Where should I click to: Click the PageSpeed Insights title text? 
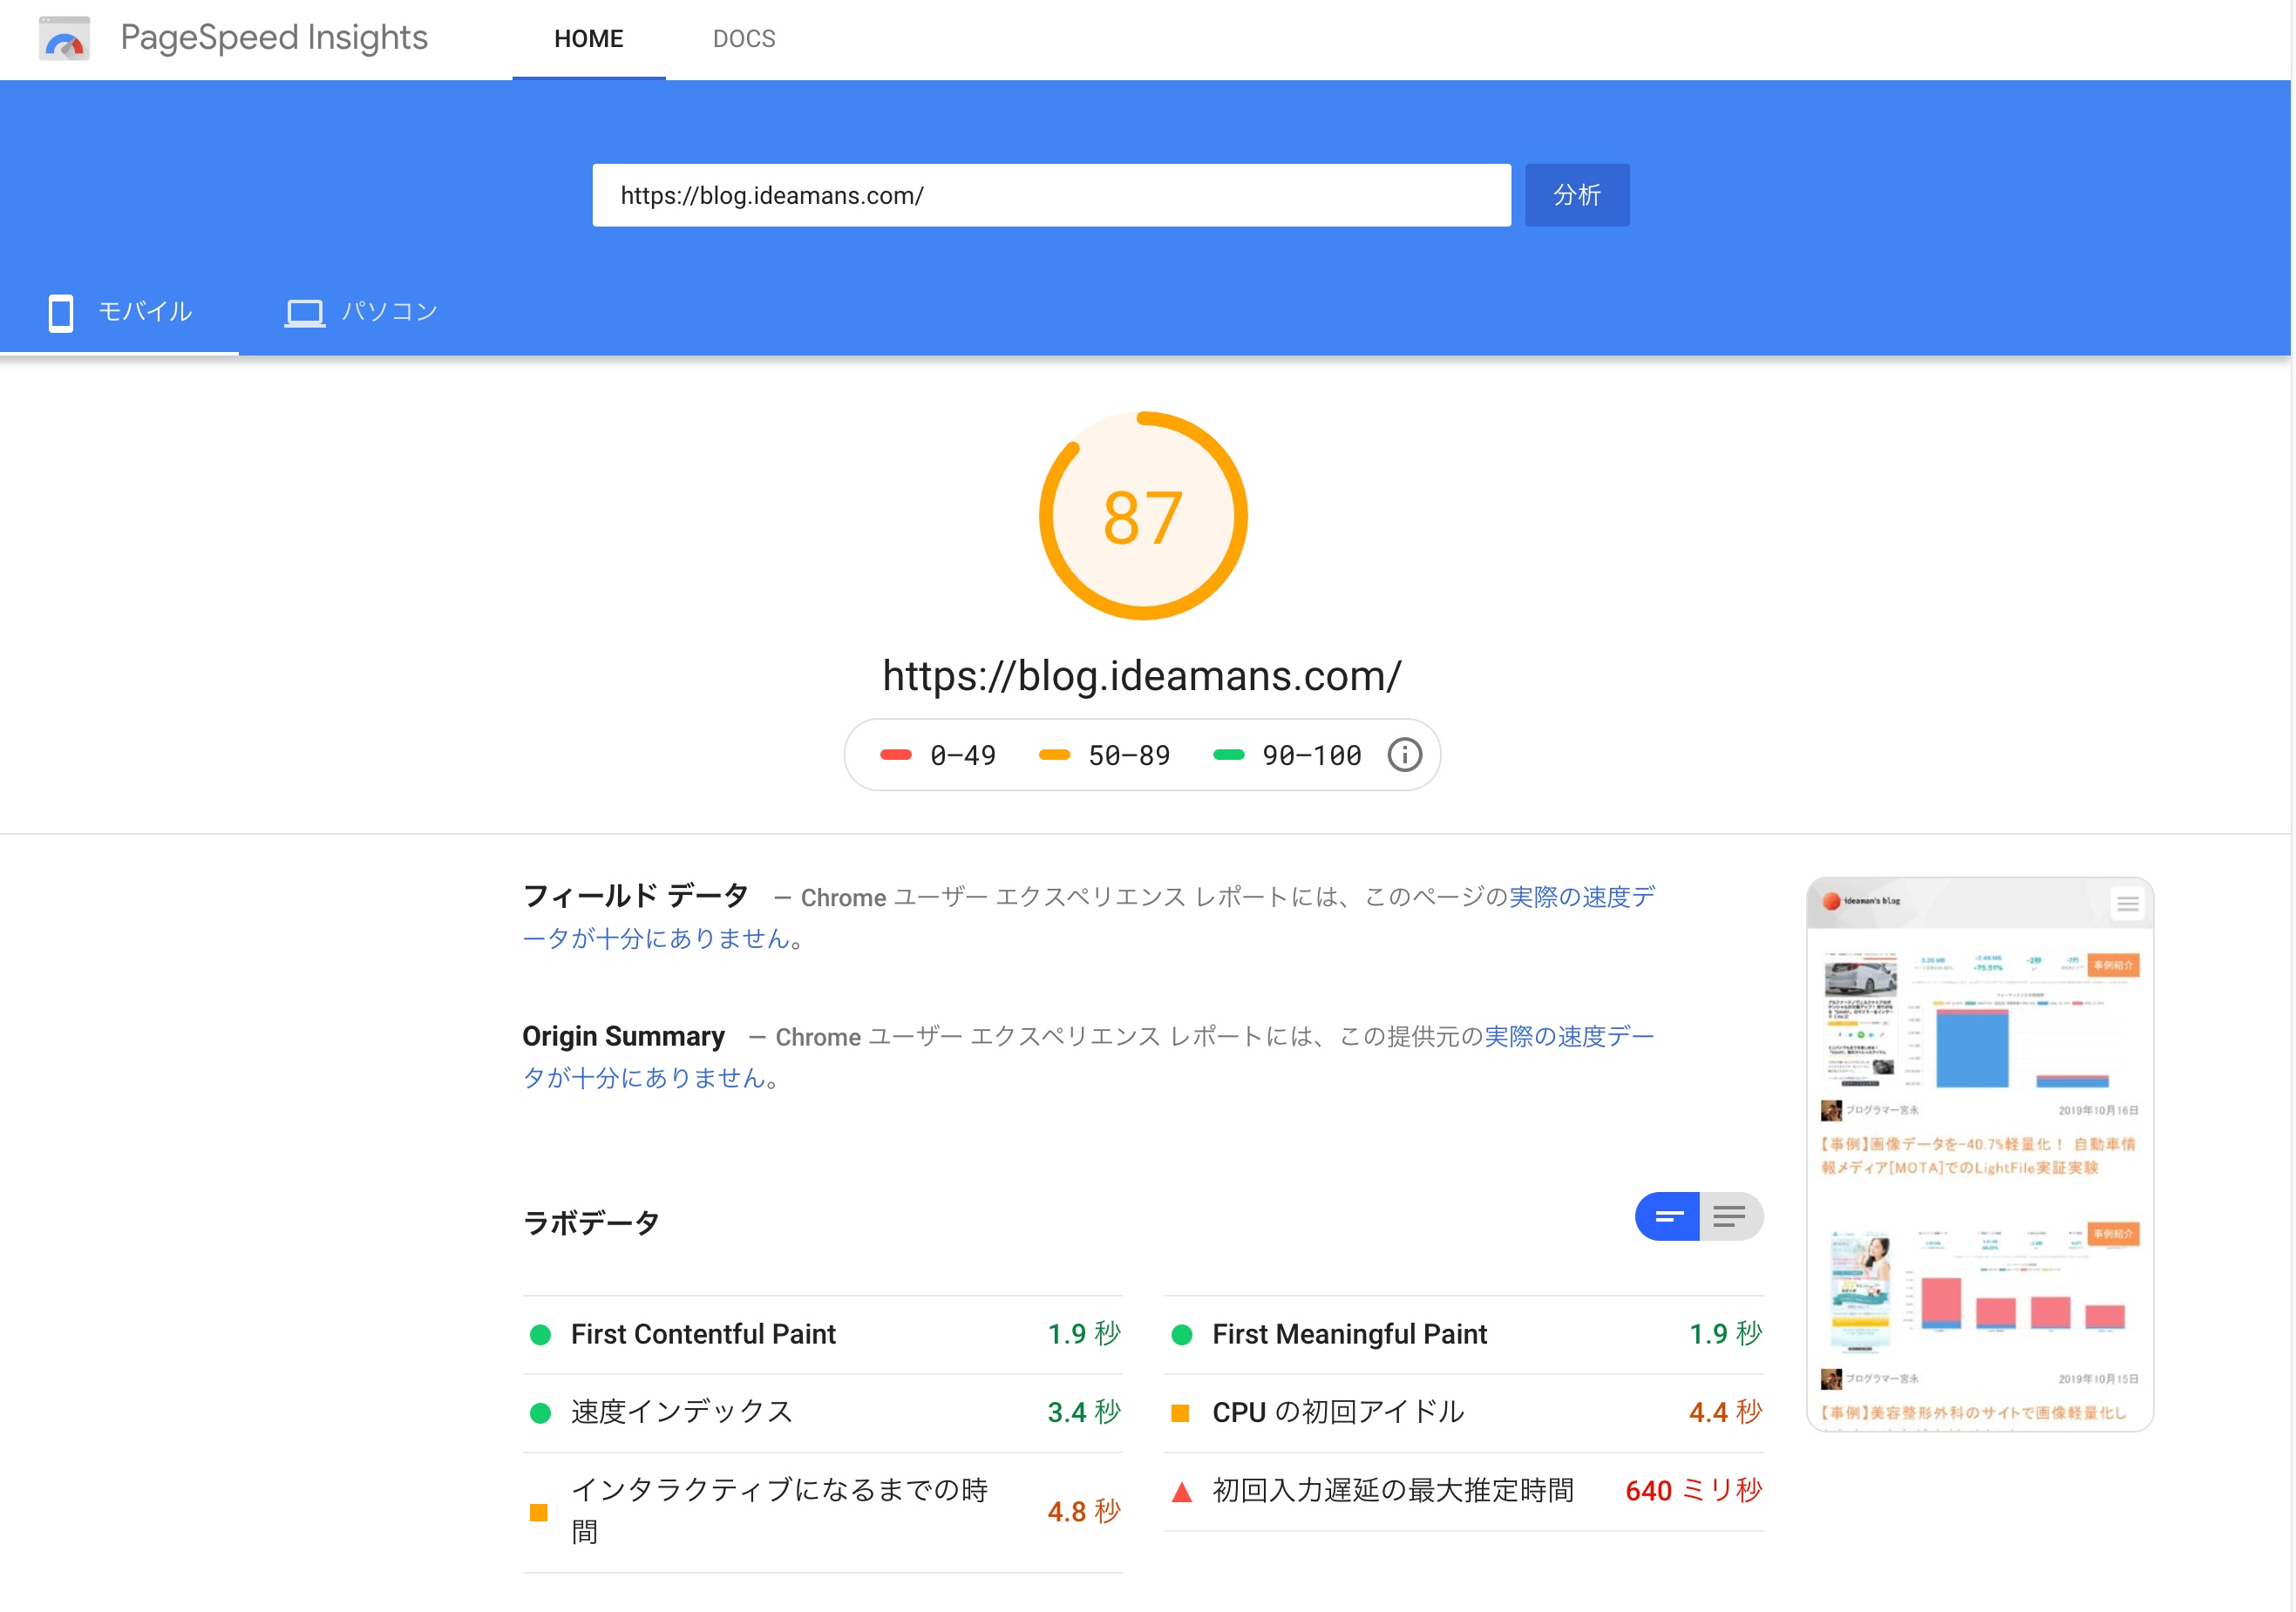[274, 38]
